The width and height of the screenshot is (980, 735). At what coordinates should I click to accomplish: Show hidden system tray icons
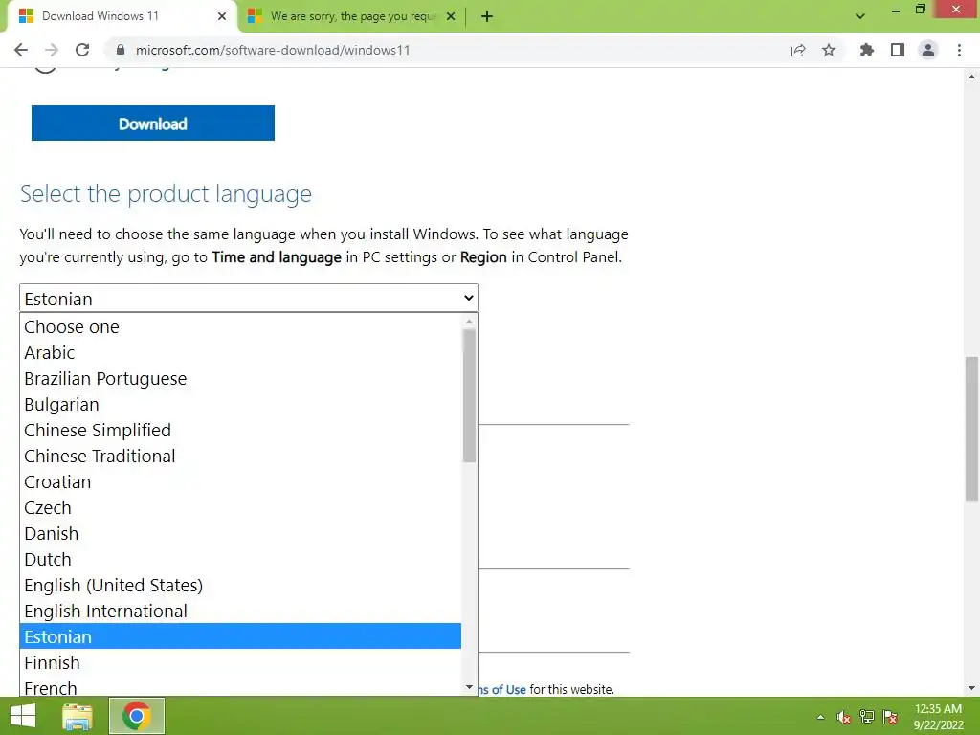coord(820,717)
